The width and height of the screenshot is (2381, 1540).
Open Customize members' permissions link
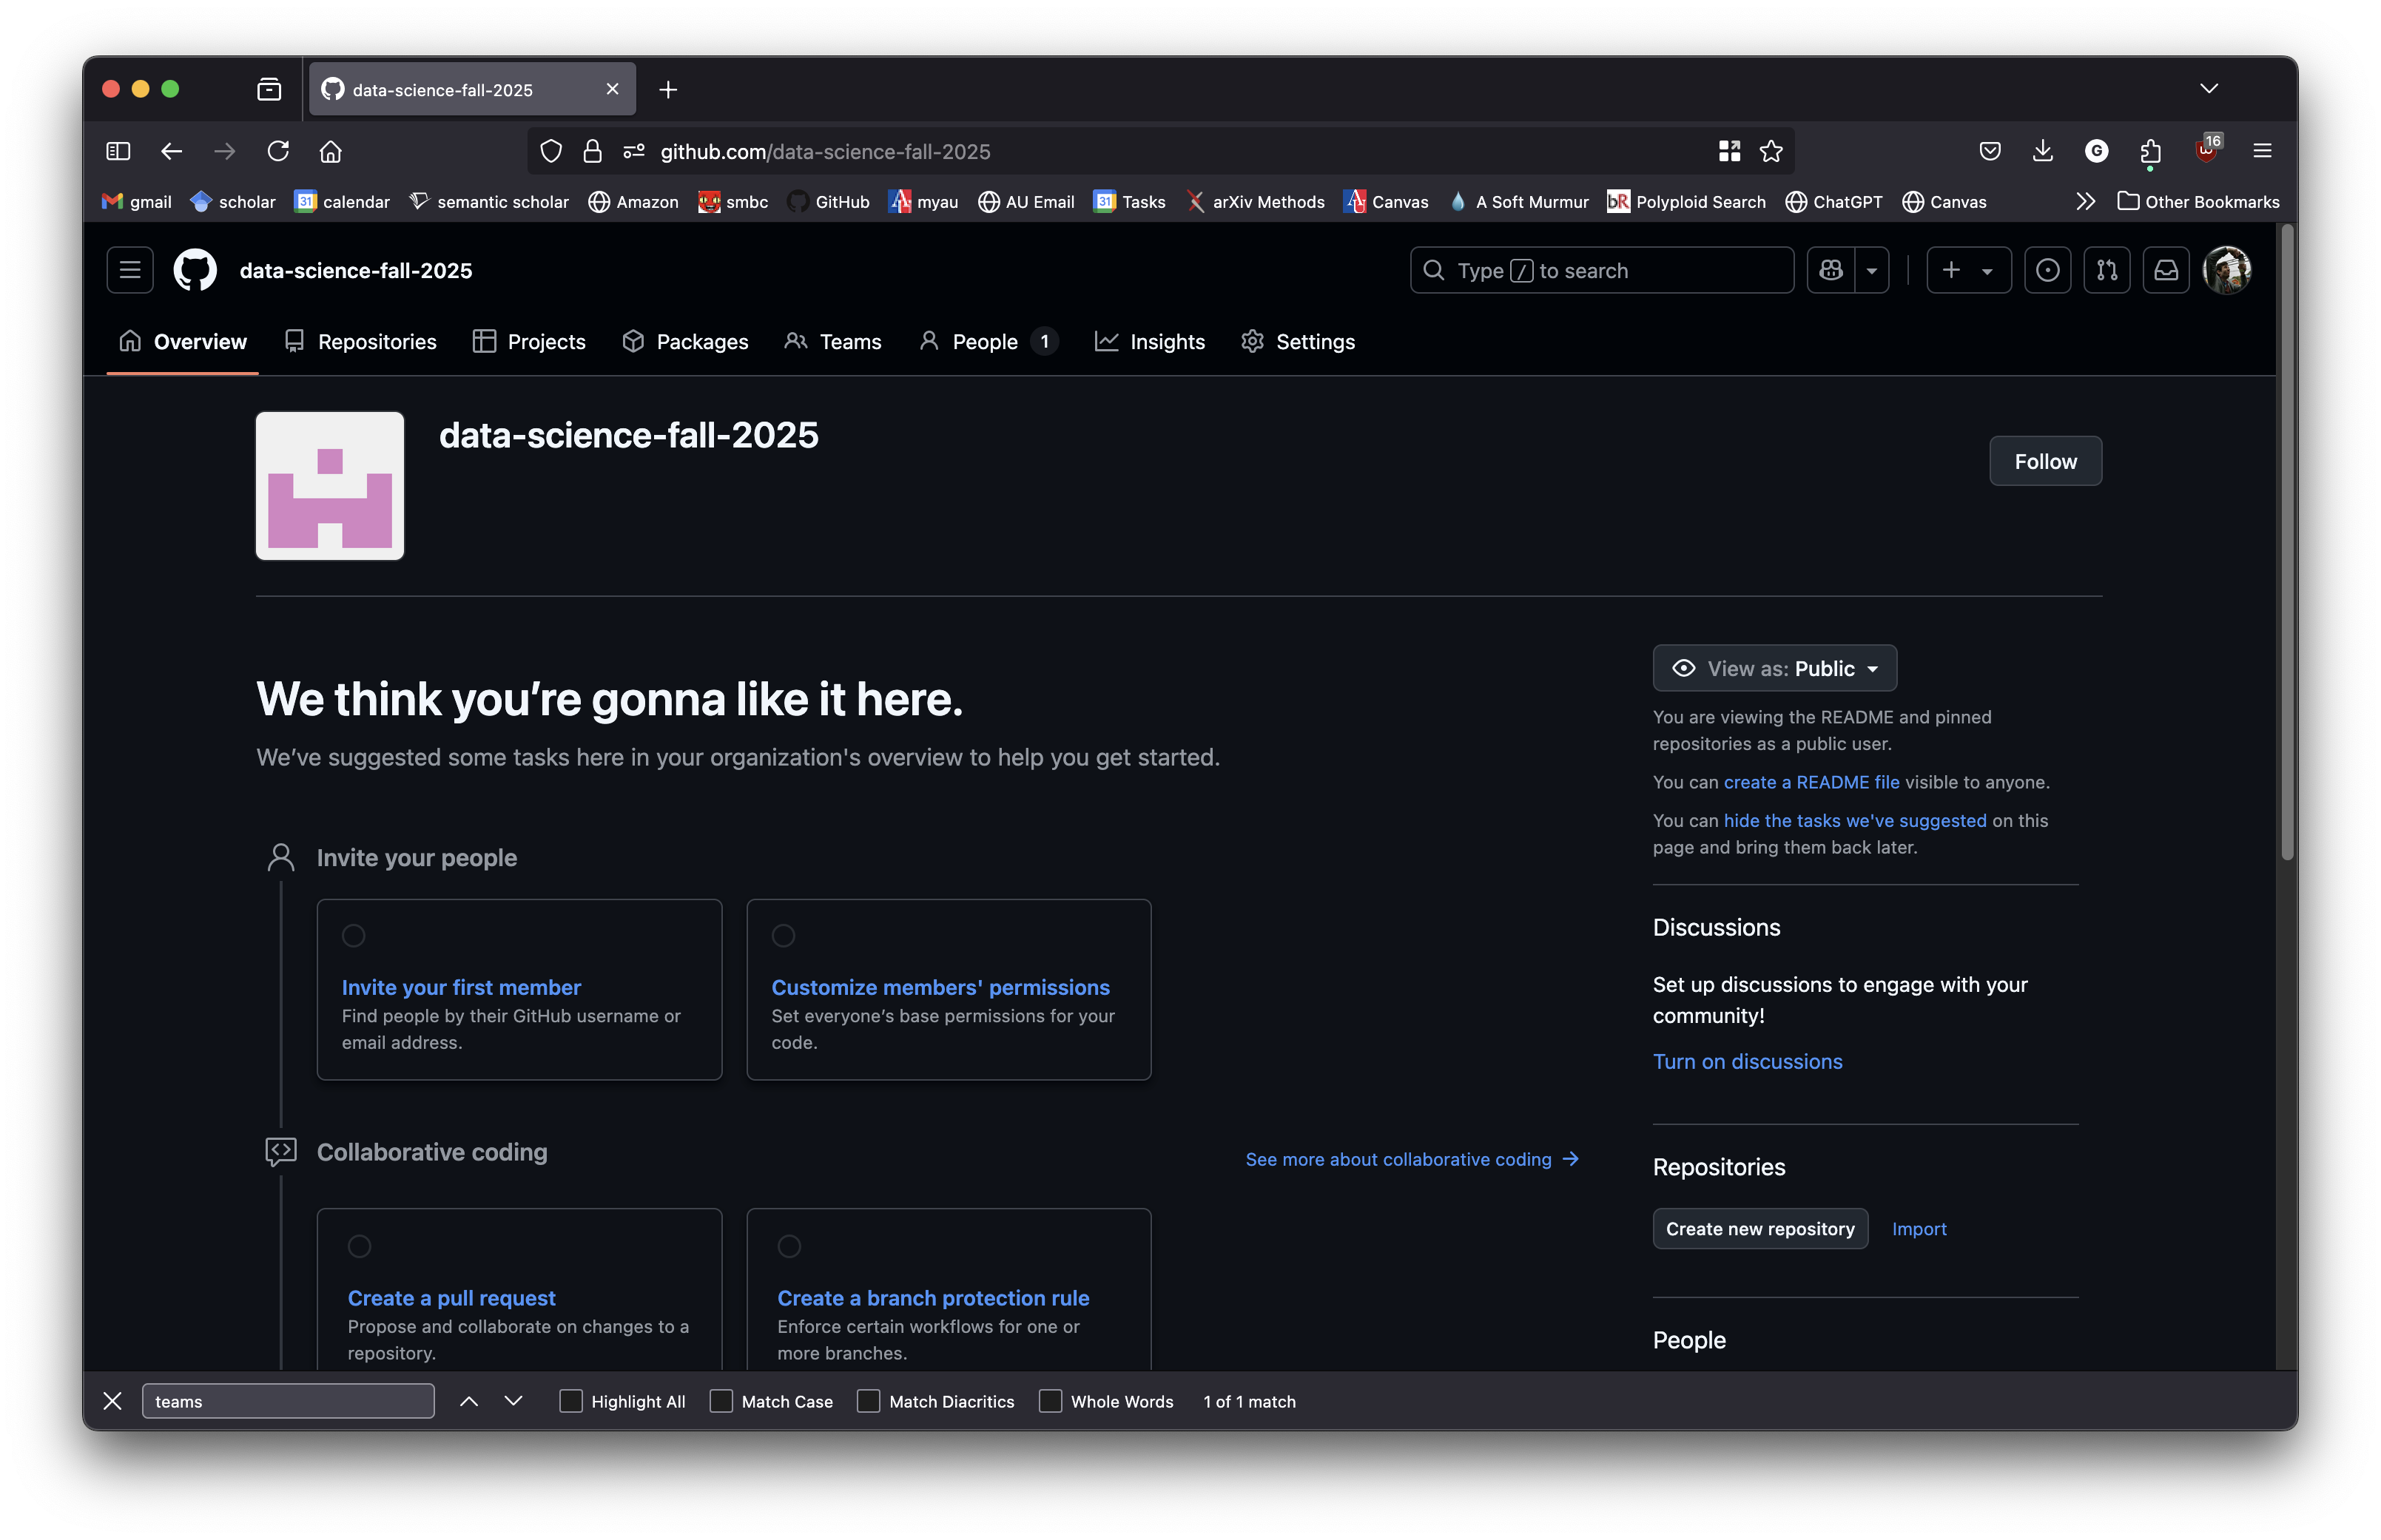940,987
